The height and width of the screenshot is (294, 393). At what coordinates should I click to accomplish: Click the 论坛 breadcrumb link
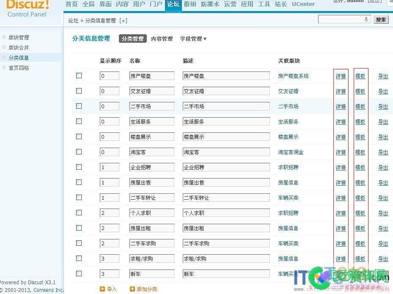(74, 21)
